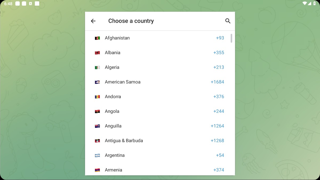The width and height of the screenshot is (320, 180).
Task: Tap the Albania flag icon
Action: pyautogui.click(x=97, y=53)
